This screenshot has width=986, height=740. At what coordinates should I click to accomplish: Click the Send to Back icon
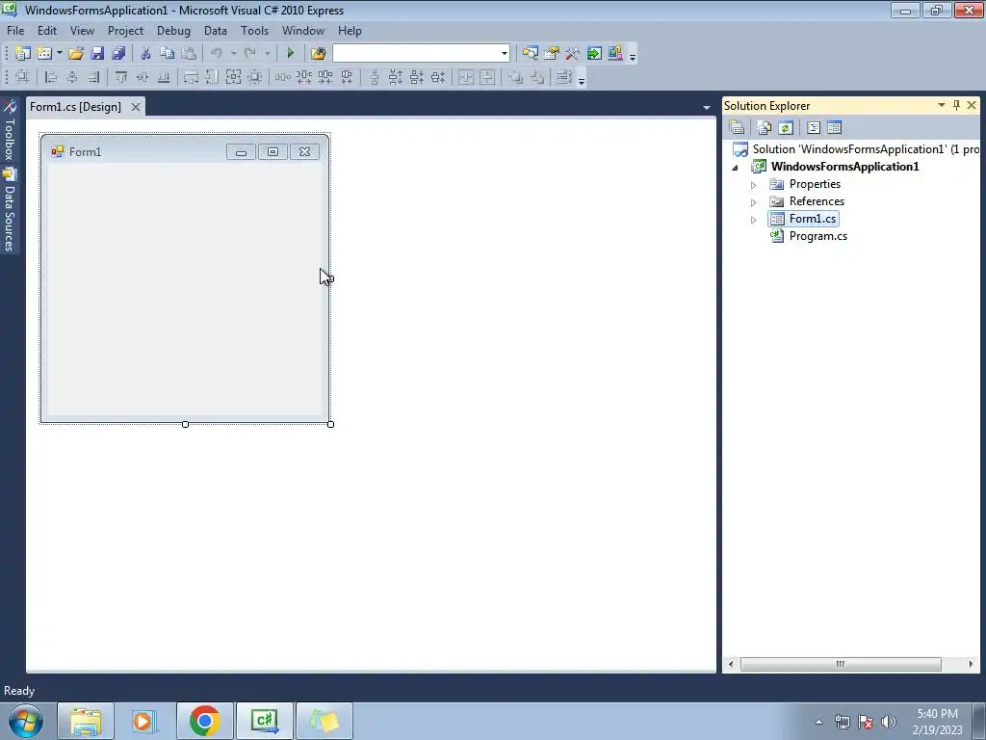(537, 77)
